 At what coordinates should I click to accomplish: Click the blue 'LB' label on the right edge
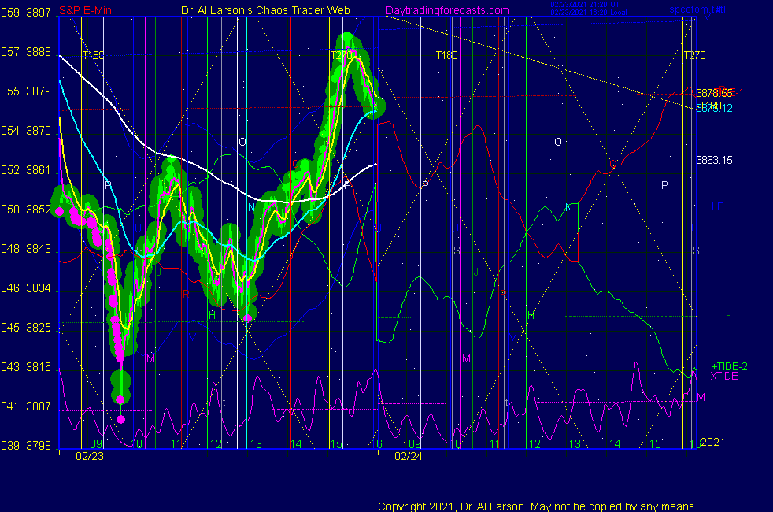tap(717, 206)
